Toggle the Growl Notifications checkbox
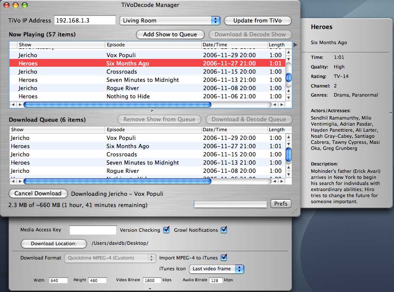Screen dimensions: 394x292 [224, 230]
